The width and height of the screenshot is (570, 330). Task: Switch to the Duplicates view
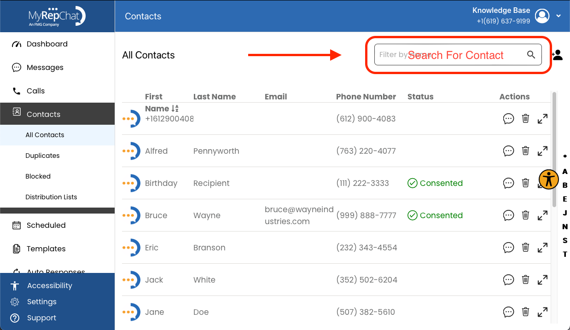42,156
